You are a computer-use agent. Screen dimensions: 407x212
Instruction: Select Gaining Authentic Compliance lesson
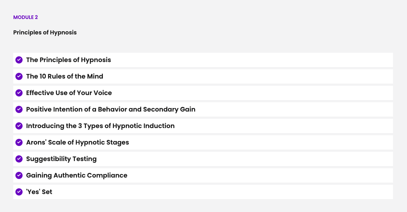pos(77,175)
